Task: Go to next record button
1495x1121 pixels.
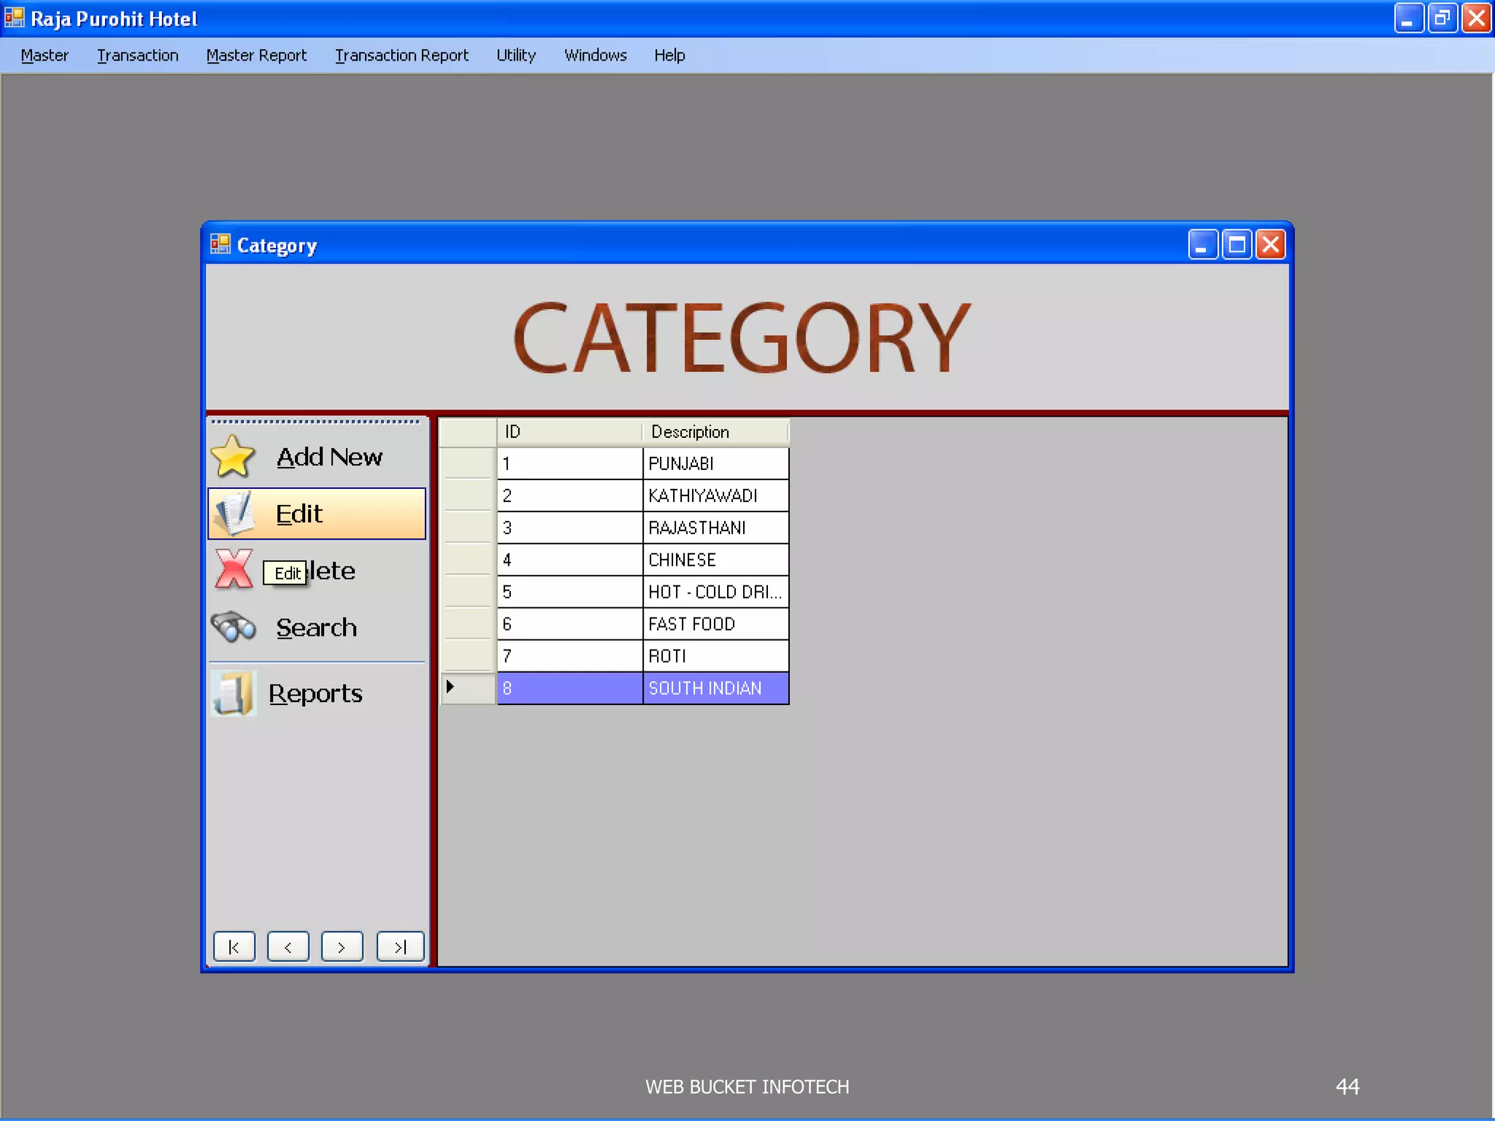Action: [342, 947]
